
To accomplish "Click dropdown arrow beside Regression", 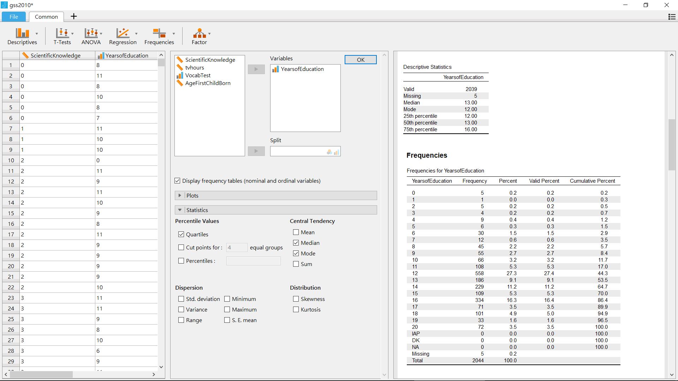I will (x=136, y=34).
